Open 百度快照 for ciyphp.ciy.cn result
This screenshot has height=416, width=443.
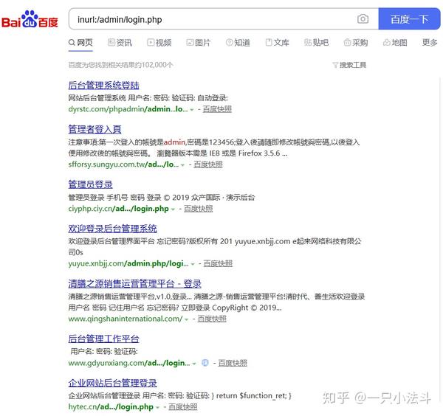pyautogui.click(x=199, y=209)
